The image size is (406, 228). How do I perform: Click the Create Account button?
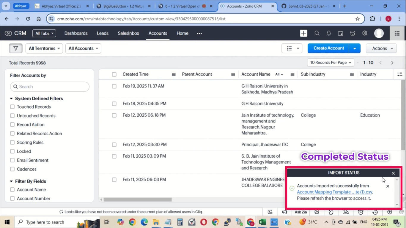(x=328, y=48)
